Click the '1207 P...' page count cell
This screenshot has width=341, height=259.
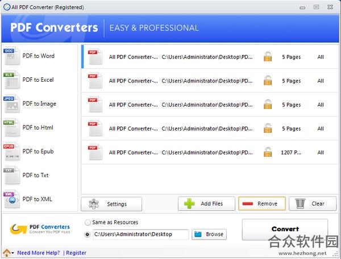click(x=291, y=153)
